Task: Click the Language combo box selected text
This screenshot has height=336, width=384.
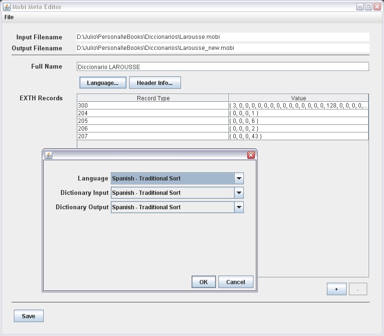Action: click(x=146, y=178)
